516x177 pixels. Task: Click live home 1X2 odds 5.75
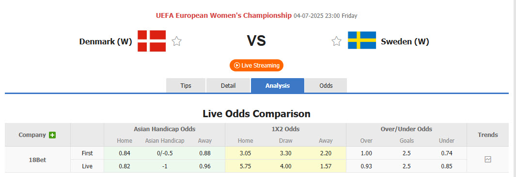(245, 166)
